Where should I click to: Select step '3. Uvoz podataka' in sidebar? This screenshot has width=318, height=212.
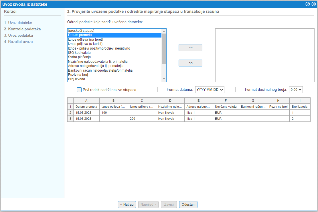tap(18, 36)
